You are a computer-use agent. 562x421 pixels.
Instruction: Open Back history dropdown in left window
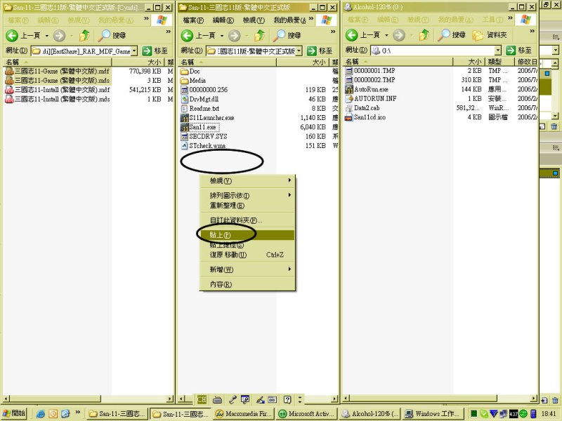coord(46,36)
